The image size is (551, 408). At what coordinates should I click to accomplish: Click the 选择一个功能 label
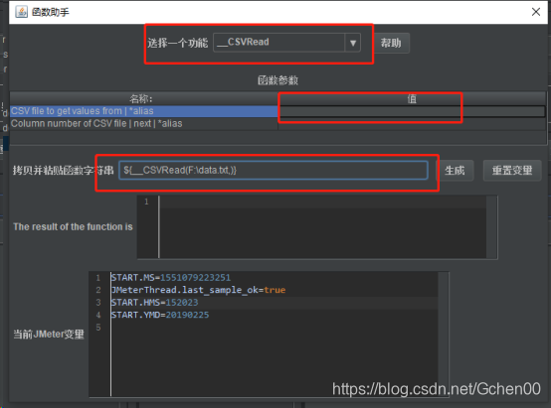point(177,43)
